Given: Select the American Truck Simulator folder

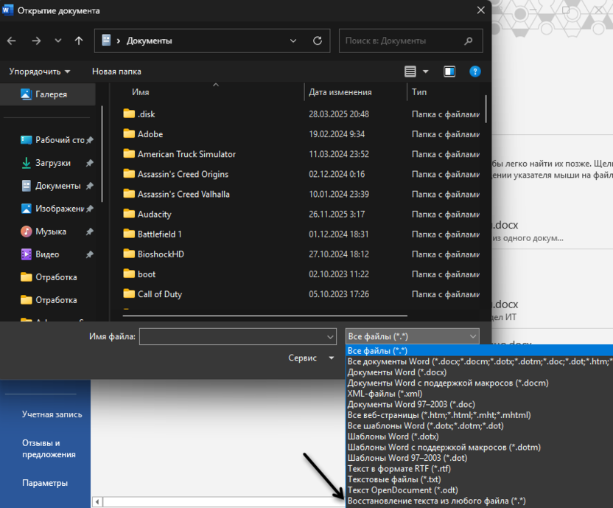Looking at the screenshot, I should [301, 154].
